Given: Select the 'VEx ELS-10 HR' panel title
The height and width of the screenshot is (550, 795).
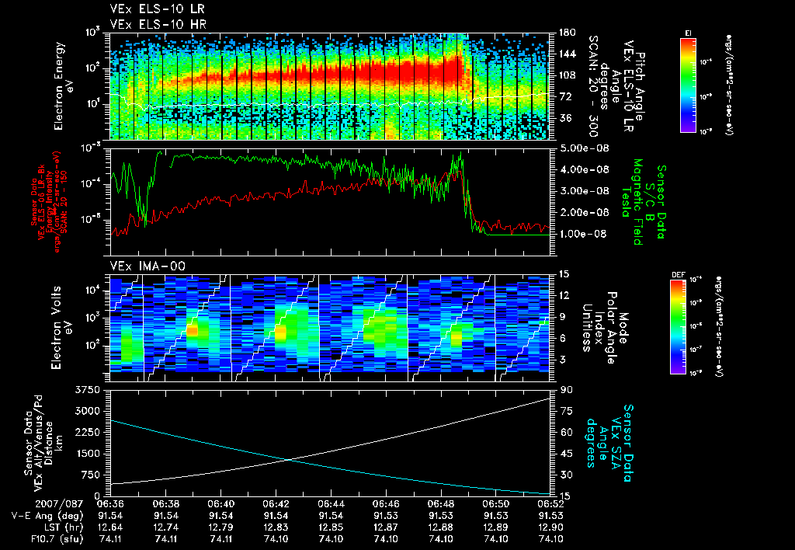Looking at the screenshot, I should [x=158, y=24].
